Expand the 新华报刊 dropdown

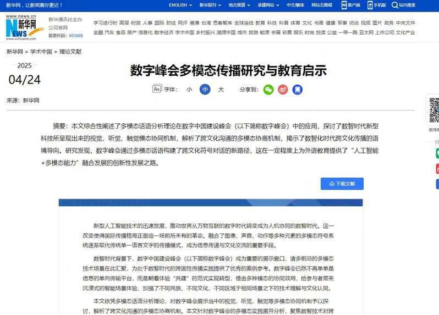click(210, 5)
